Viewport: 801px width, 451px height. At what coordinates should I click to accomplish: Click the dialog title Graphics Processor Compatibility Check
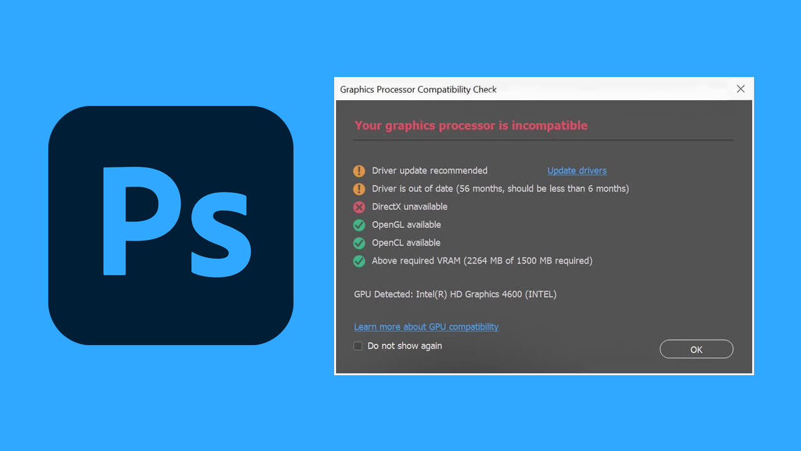pos(418,90)
